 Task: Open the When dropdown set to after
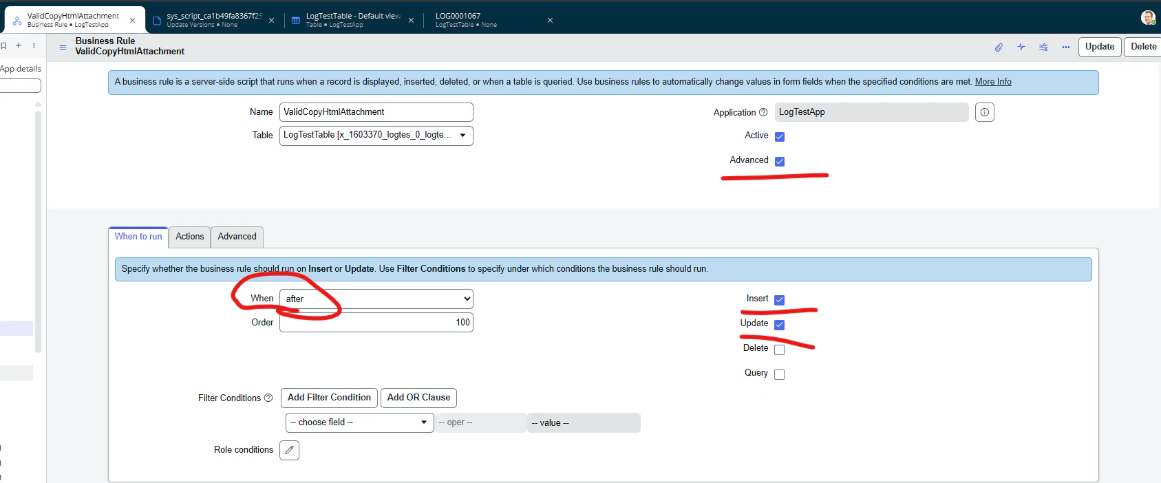376,299
